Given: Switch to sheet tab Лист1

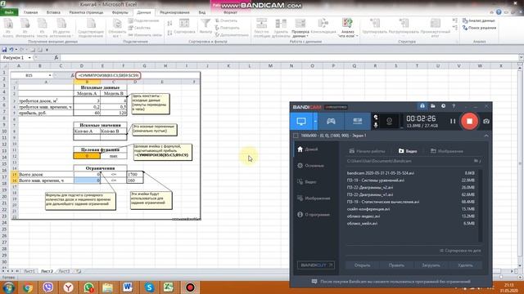Looking at the screenshot, I should click(x=29, y=271).
